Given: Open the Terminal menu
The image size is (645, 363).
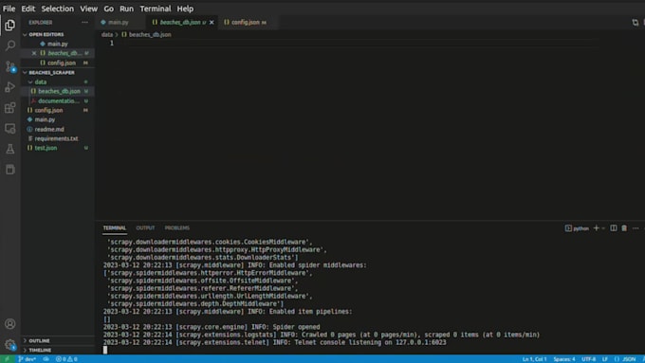Looking at the screenshot, I should [x=155, y=9].
